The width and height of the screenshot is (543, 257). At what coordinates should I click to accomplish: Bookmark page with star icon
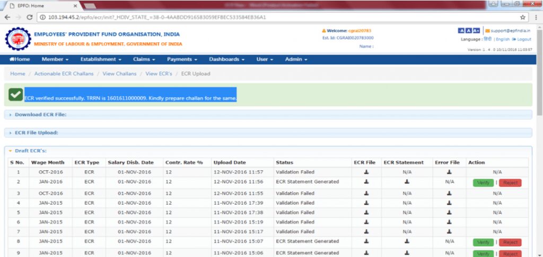coord(522,17)
